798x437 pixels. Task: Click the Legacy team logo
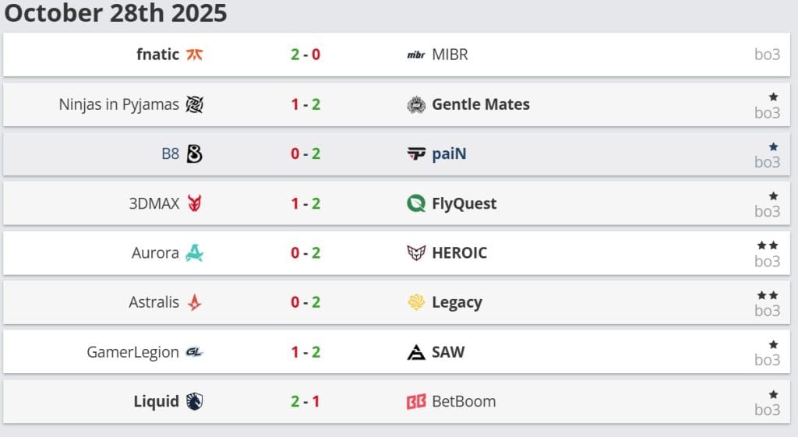point(416,302)
